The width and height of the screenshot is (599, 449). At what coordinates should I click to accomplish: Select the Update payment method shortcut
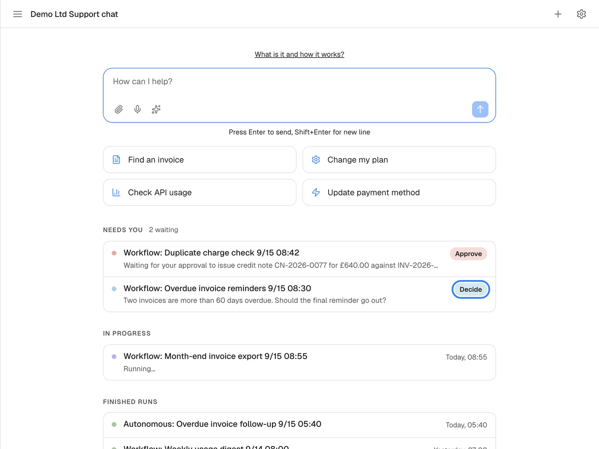click(x=399, y=192)
